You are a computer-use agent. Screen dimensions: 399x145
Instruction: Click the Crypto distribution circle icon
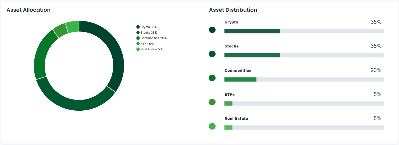212,30
